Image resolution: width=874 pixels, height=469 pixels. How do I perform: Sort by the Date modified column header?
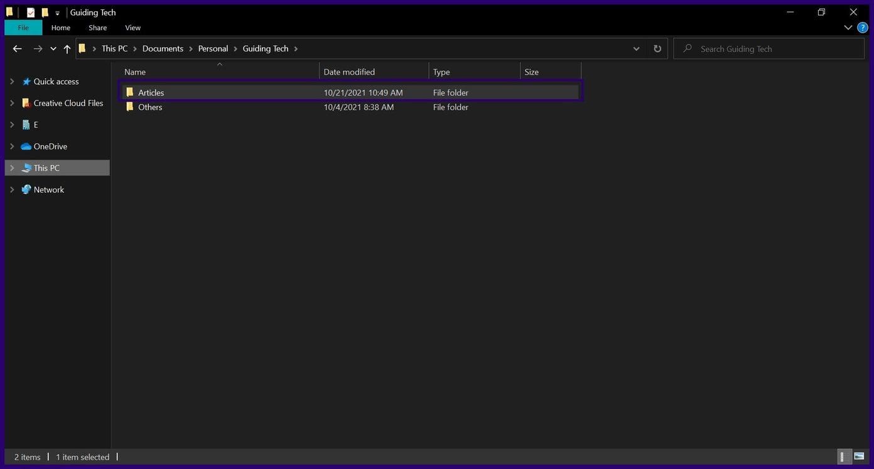point(374,72)
